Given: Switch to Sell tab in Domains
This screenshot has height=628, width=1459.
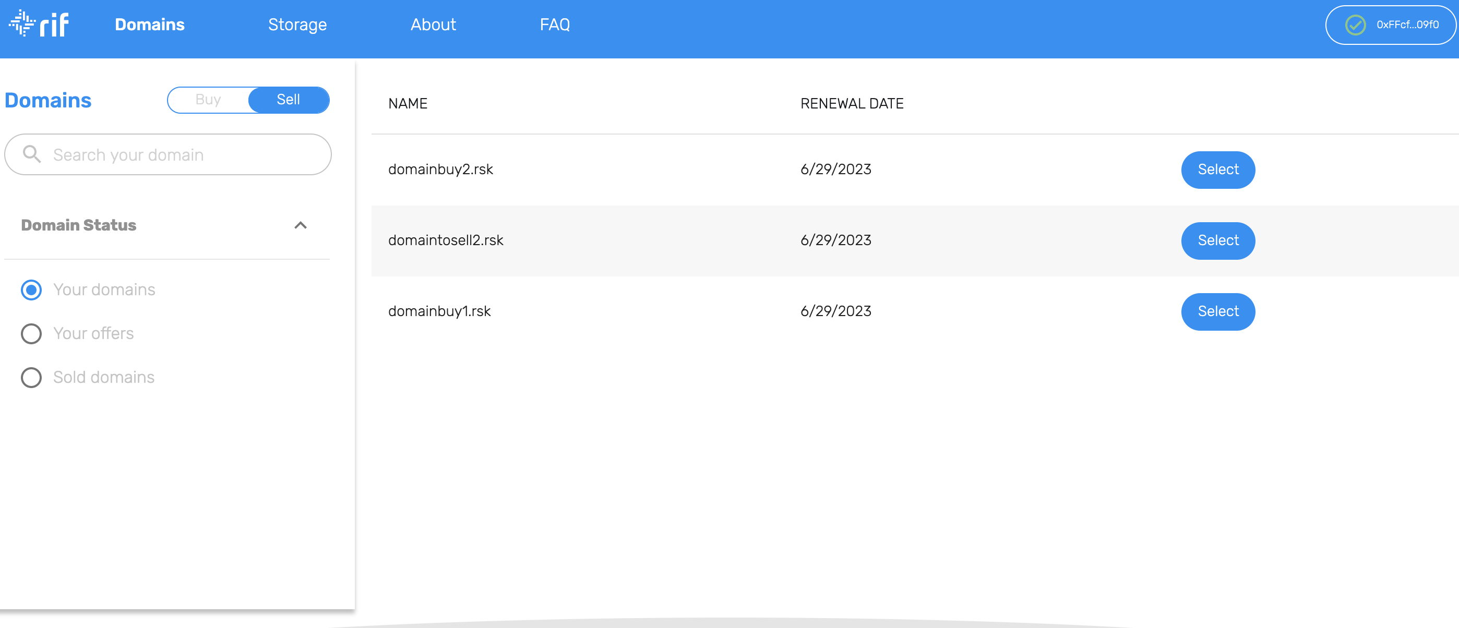Looking at the screenshot, I should click(289, 100).
